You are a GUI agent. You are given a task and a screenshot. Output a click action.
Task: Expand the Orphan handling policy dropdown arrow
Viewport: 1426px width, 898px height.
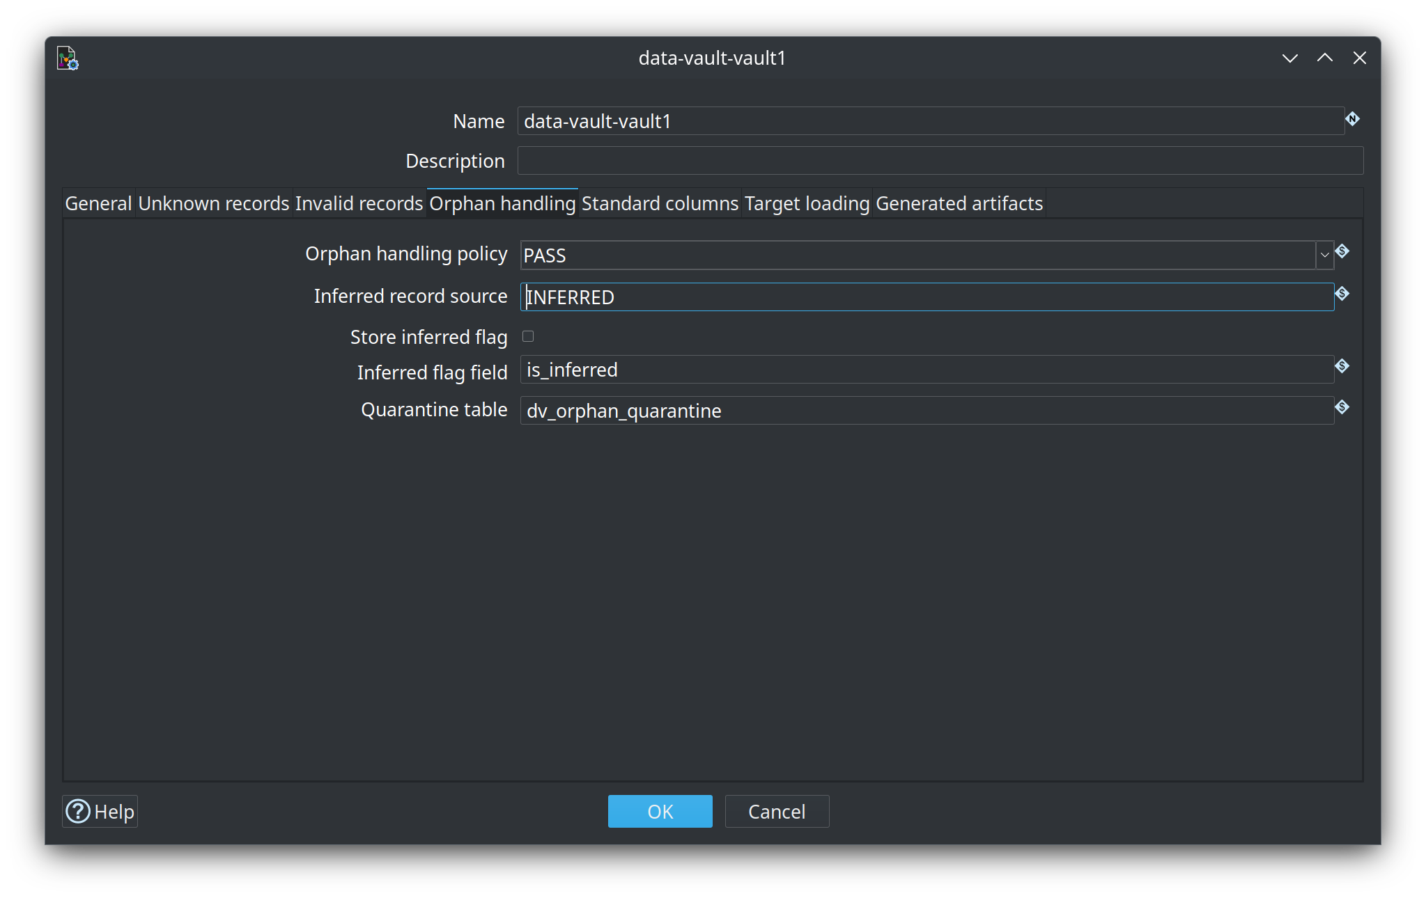coord(1324,255)
